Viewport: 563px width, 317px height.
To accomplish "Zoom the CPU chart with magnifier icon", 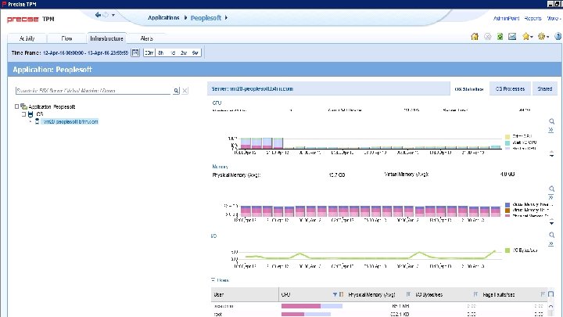I will click(551, 121).
